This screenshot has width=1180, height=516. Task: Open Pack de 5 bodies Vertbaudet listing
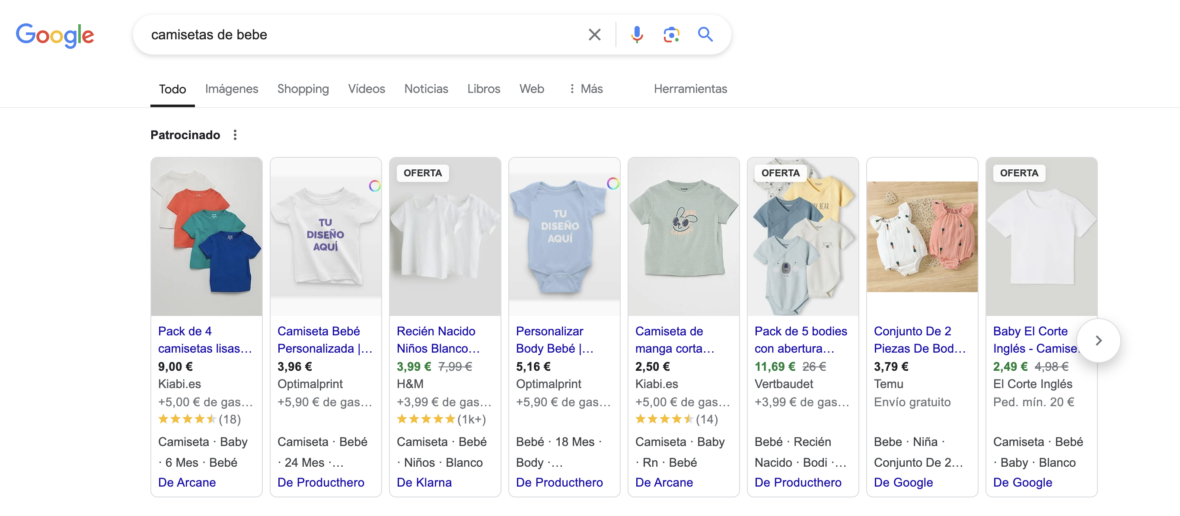click(x=800, y=339)
